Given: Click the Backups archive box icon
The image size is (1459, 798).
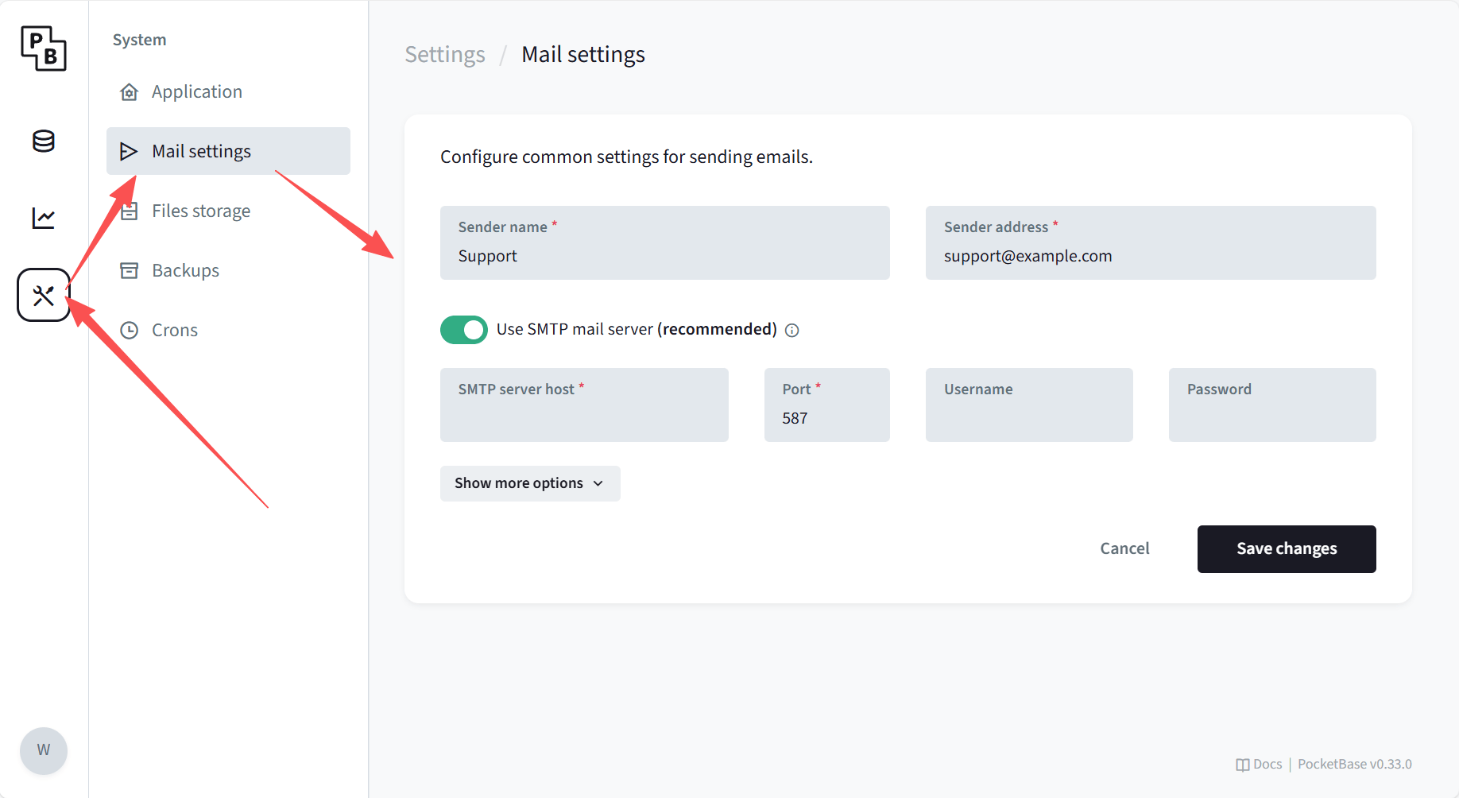Looking at the screenshot, I should [x=129, y=270].
